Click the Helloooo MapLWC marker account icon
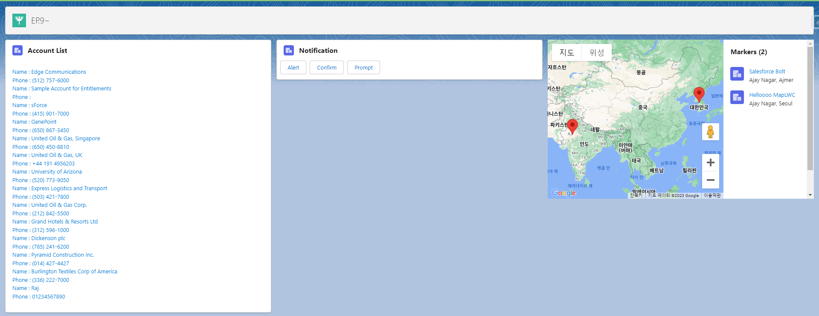Screen dimensions: 819x316 tap(737, 97)
